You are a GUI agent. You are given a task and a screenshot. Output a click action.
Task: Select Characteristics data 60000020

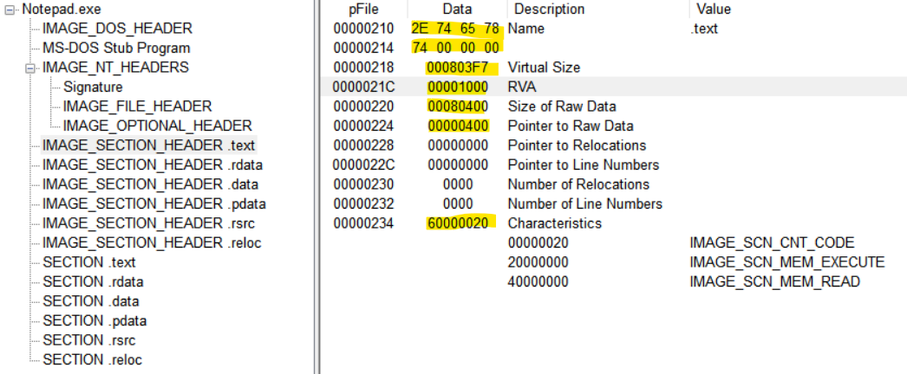pyautogui.click(x=458, y=223)
